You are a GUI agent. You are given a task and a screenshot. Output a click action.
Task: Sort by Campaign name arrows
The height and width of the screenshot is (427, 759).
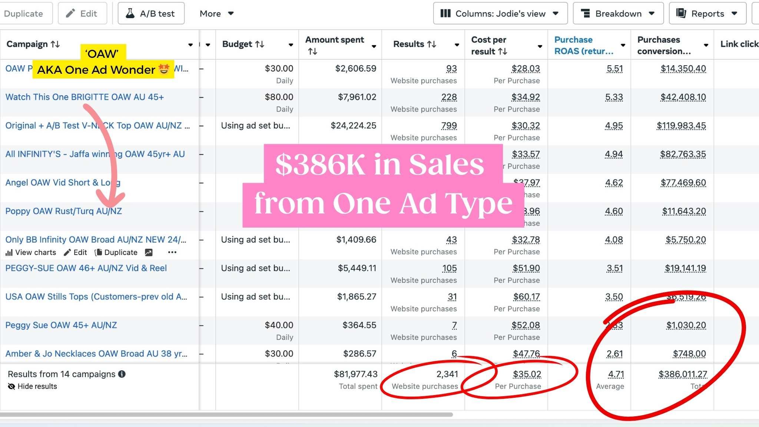tap(55, 44)
